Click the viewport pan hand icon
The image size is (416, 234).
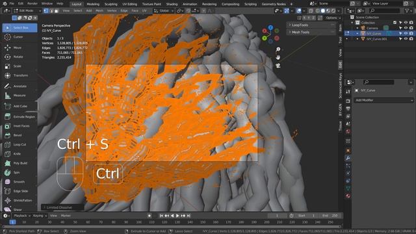[278, 57]
